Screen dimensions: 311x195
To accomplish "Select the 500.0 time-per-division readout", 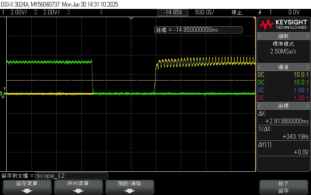I will 204,12.
